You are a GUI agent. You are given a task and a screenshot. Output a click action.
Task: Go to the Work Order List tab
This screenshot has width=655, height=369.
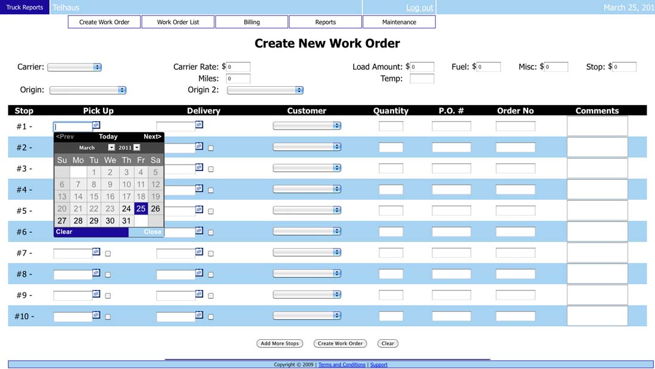178,22
